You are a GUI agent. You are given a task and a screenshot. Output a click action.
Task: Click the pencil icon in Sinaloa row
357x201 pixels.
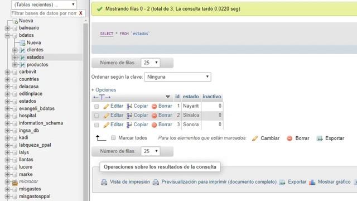tap(106, 116)
